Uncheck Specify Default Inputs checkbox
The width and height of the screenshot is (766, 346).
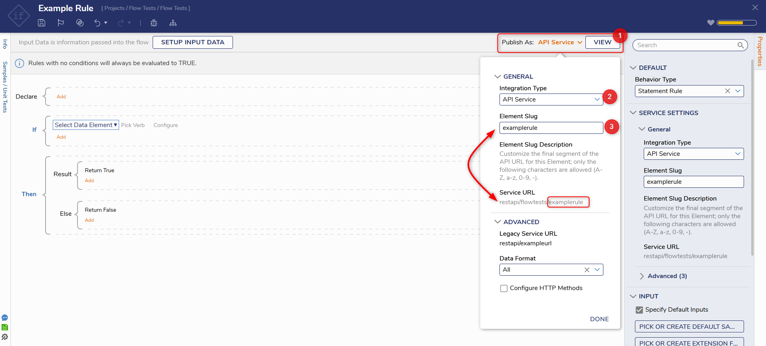[x=639, y=310]
